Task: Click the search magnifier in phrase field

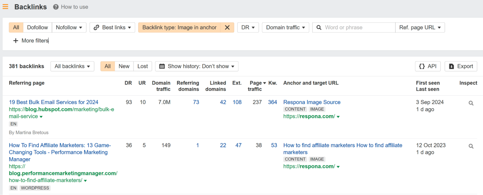Action: (319, 27)
